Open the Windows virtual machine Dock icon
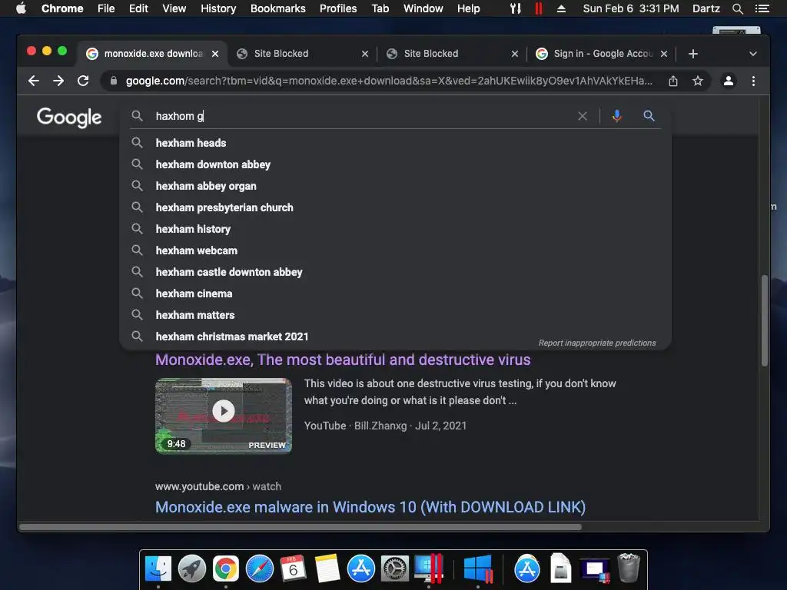This screenshot has height=590, width=787. (478, 569)
